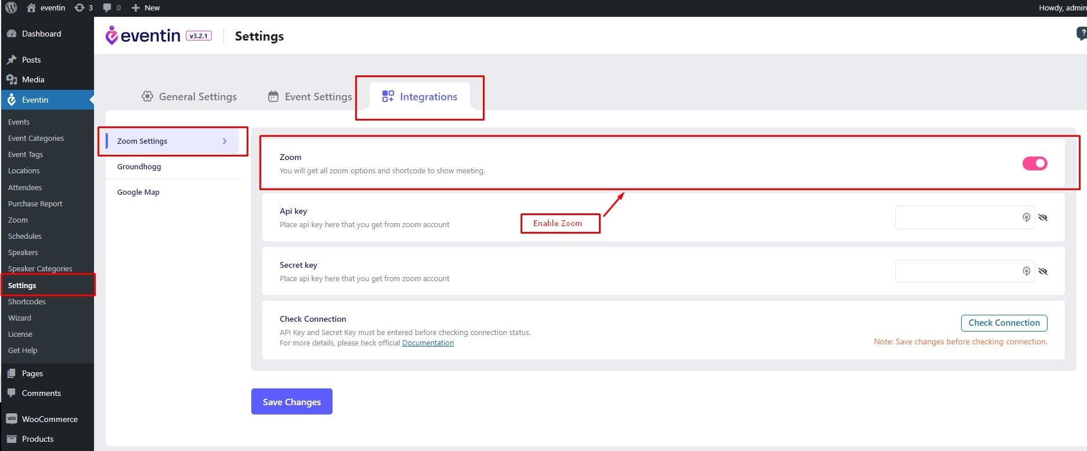Launch the Wizard submenu item
The width and height of the screenshot is (1087, 451).
click(x=20, y=318)
